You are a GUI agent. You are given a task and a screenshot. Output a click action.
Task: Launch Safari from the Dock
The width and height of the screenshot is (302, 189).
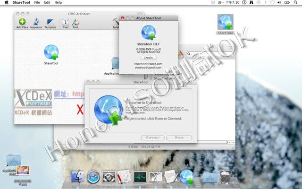click(x=93, y=177)
